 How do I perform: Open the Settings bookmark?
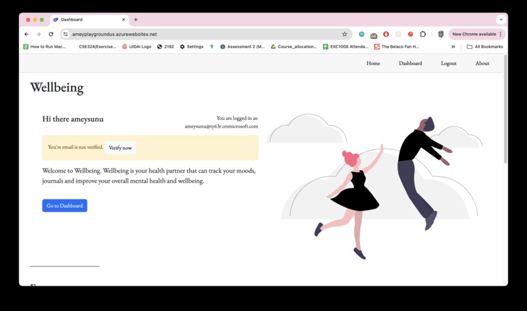pyautogui.click(x=192, y=46)
